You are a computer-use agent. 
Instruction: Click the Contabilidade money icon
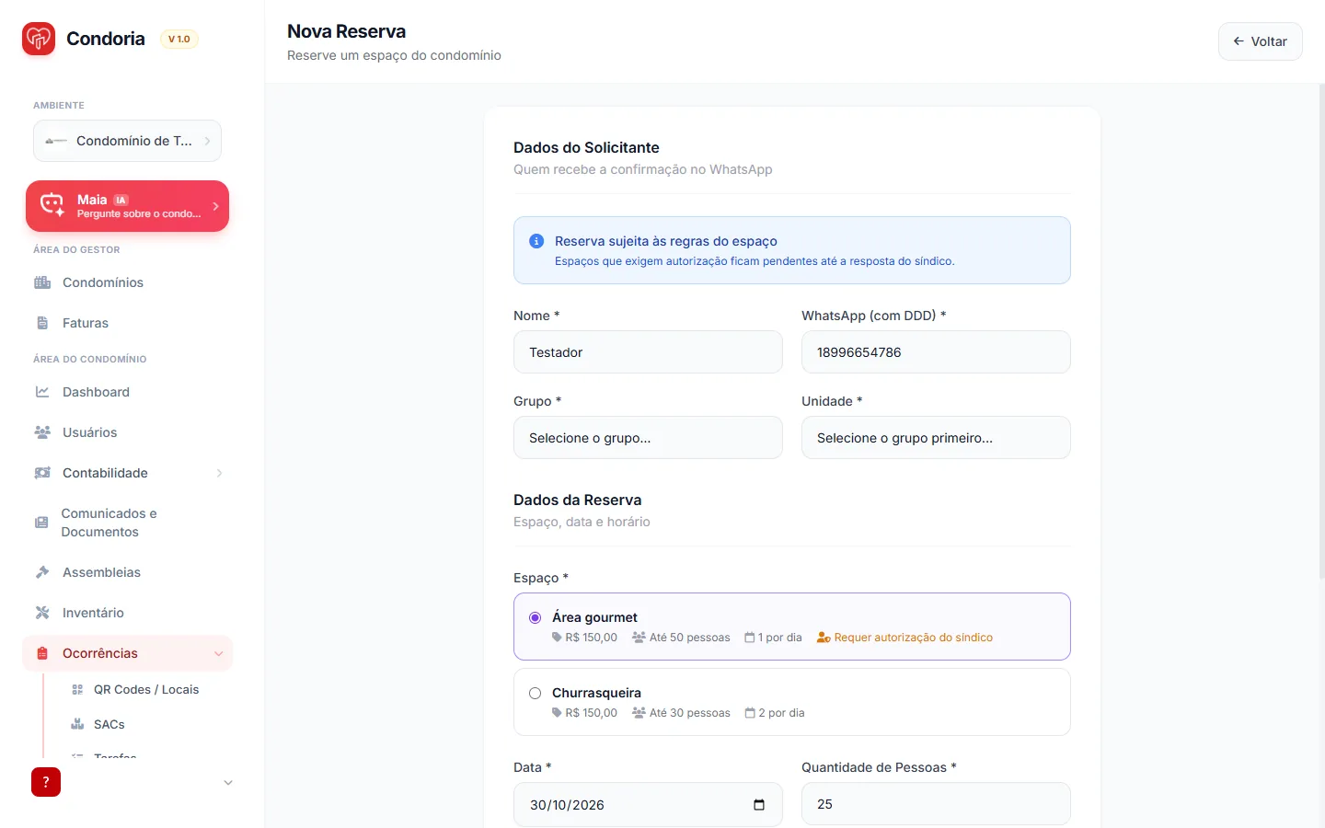tap(42, 473)
